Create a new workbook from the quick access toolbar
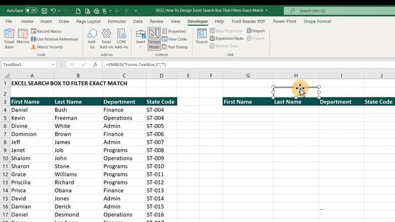This screenshot has width=395, height=222. (78, 11)
